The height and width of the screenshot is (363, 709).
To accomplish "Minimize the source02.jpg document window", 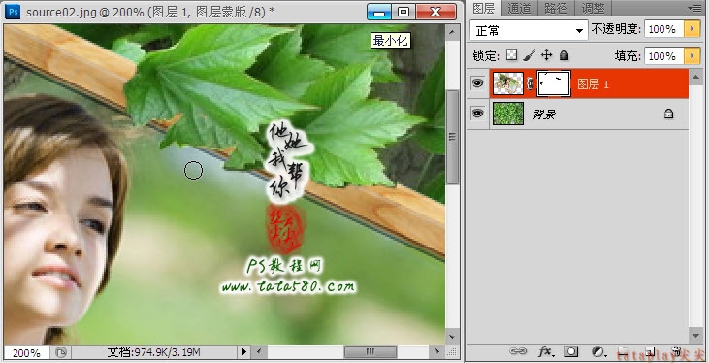I will click(x=379, y=12).
